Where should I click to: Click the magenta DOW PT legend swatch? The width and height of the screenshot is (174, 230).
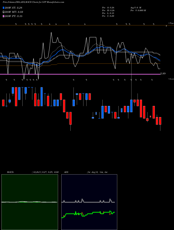(x=3, y=16)
